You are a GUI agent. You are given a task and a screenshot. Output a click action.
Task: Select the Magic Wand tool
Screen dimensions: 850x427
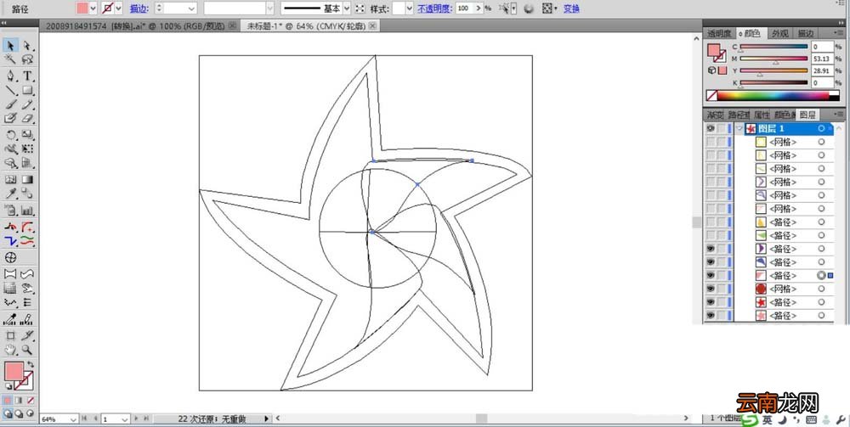tap(10, 59)
